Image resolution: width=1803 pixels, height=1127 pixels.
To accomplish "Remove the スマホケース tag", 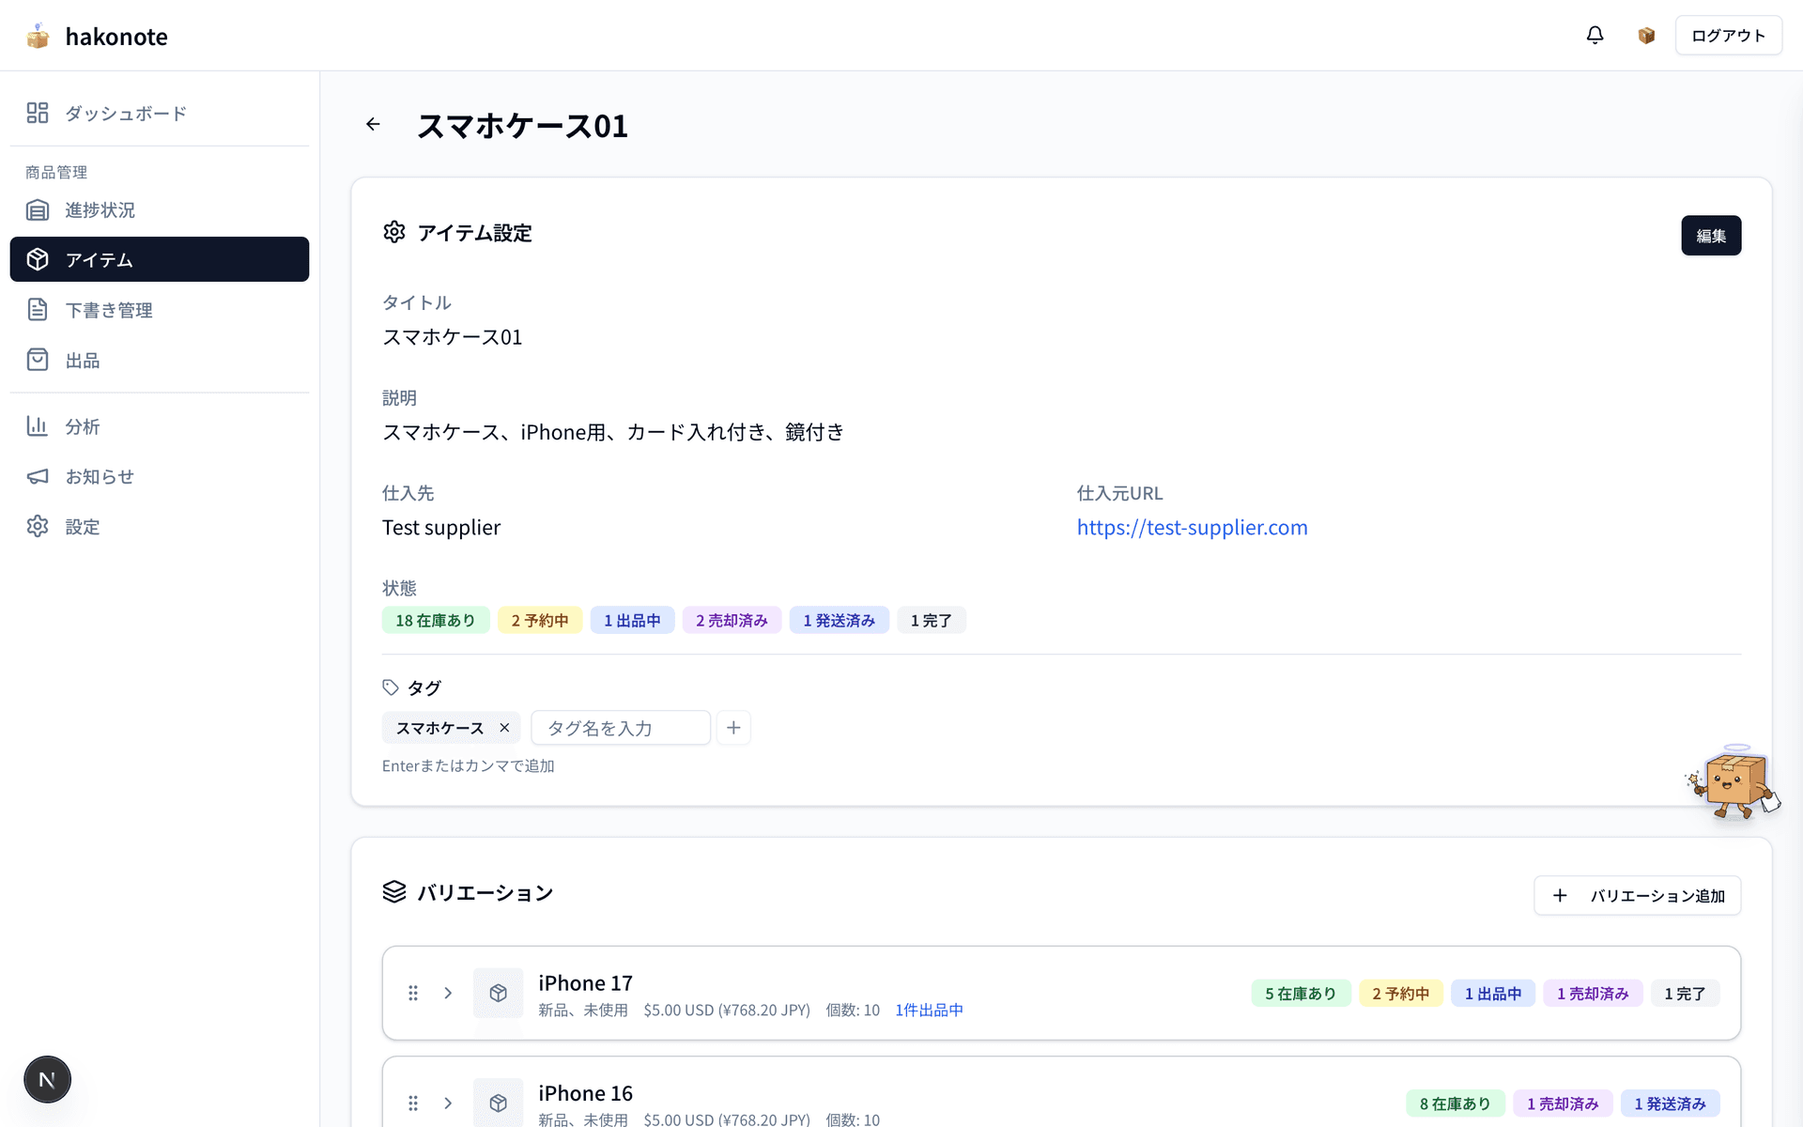I will 504,728.
